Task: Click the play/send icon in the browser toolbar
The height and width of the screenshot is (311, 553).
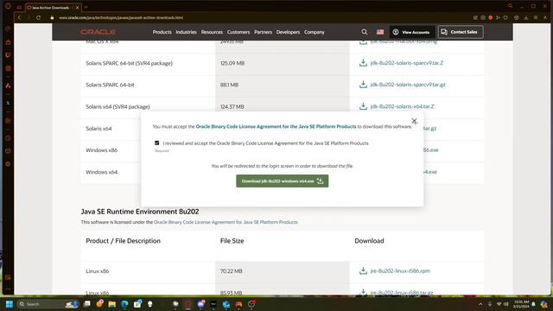Action: pos(498,17)
